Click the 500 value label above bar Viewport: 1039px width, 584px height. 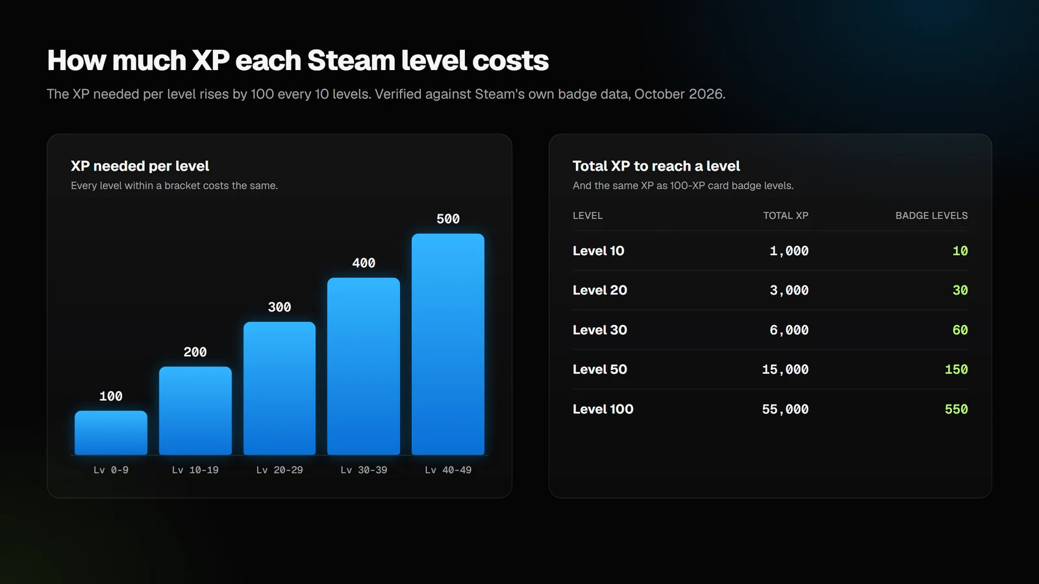pyautogui.click(x=448, y=219)
